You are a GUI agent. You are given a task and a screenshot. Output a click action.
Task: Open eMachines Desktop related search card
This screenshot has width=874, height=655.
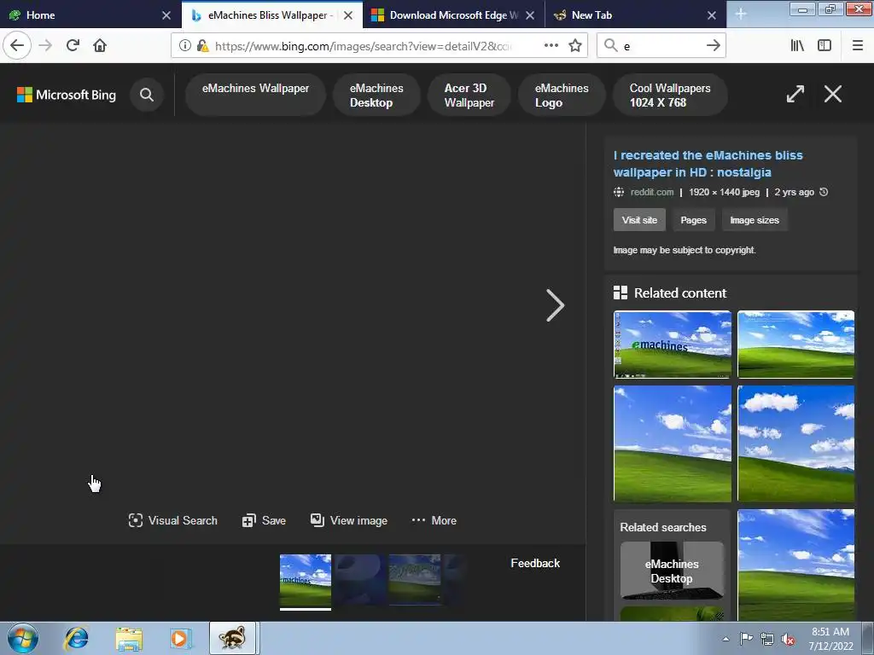[672, 571]
